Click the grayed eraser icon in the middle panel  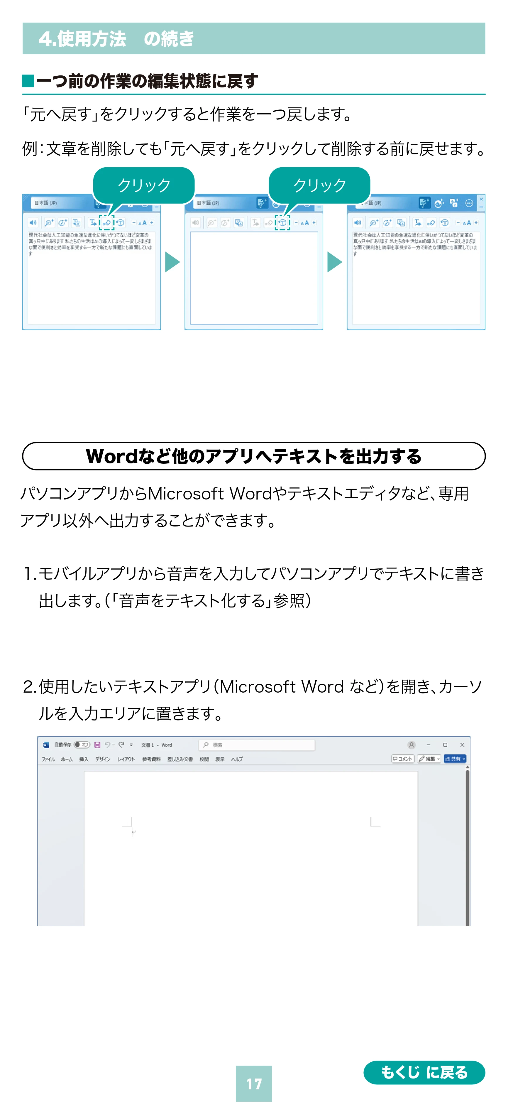269,222
